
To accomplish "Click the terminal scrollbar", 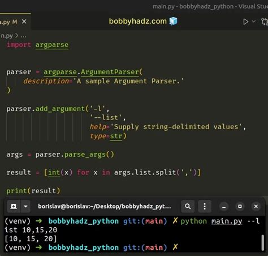I will (262, 242).
